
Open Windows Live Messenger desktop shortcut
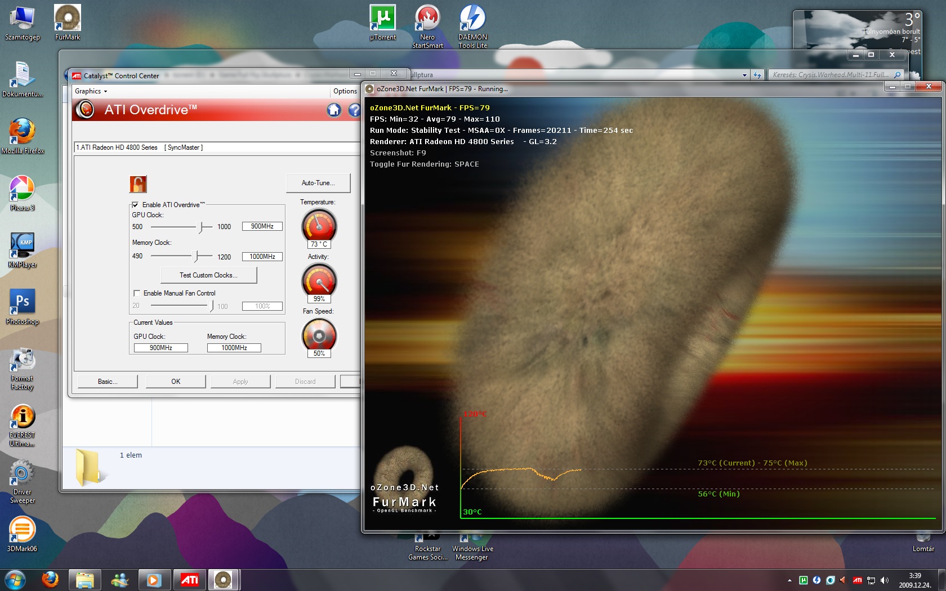(472, 547)
